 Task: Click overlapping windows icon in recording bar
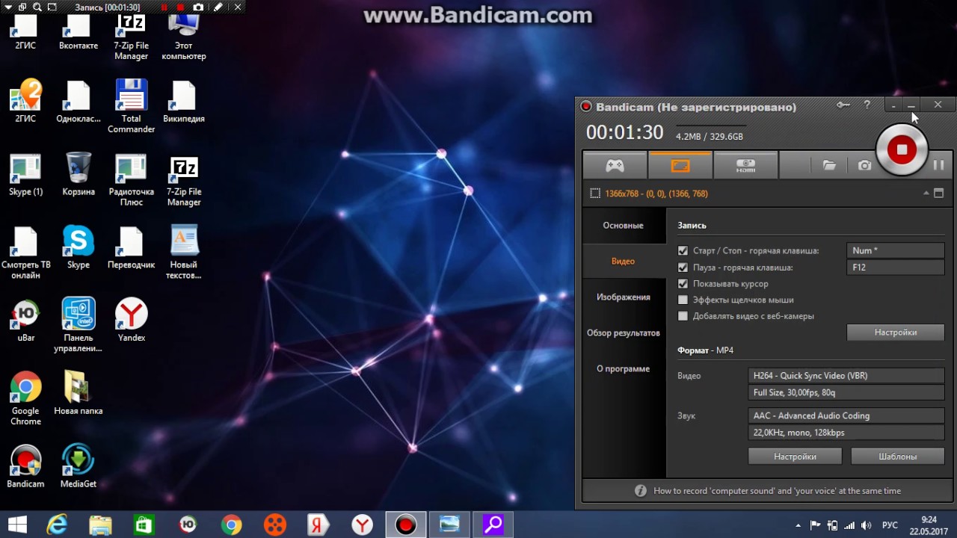pos(21,7)
